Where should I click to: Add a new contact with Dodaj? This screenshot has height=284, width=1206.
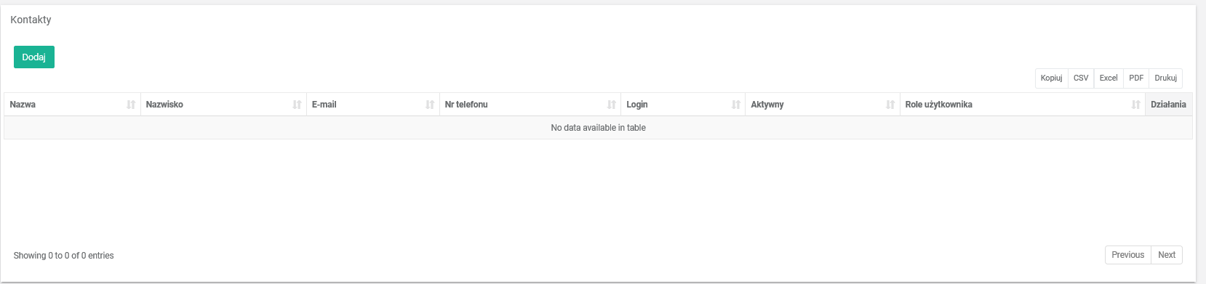click(34, 57)
